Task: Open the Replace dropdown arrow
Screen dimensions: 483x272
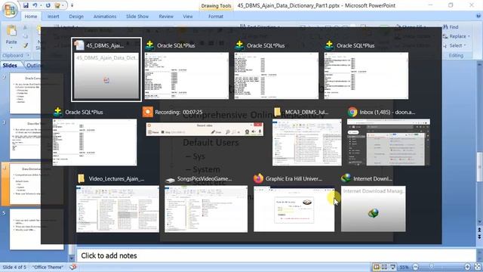Action: [469, 36]
